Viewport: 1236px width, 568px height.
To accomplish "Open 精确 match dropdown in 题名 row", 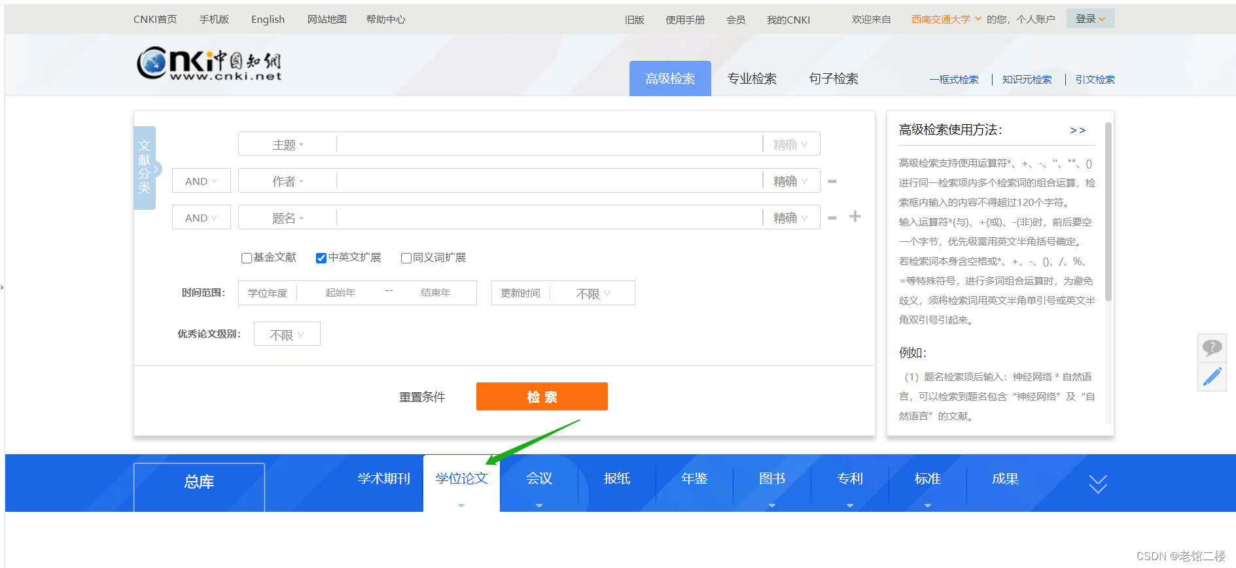I will pos(790,218).
